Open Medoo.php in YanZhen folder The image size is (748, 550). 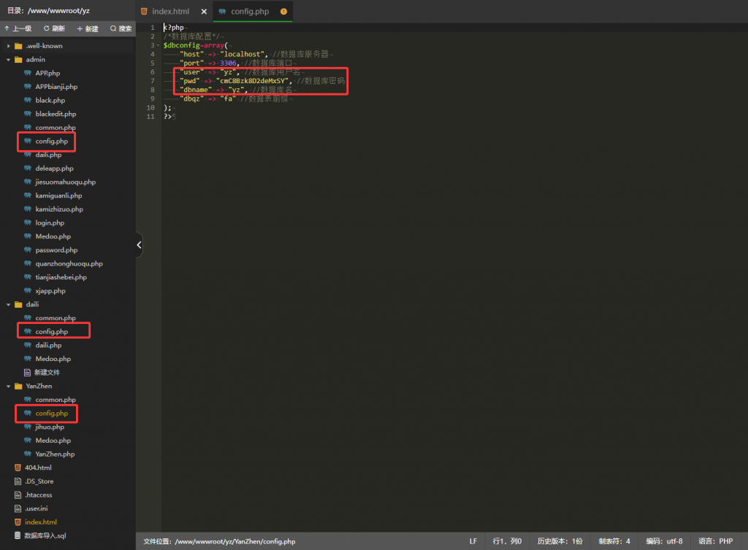[x=53, y=441]
